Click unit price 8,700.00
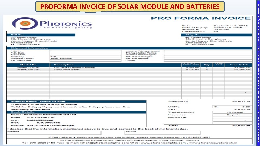 click(192, 69)
